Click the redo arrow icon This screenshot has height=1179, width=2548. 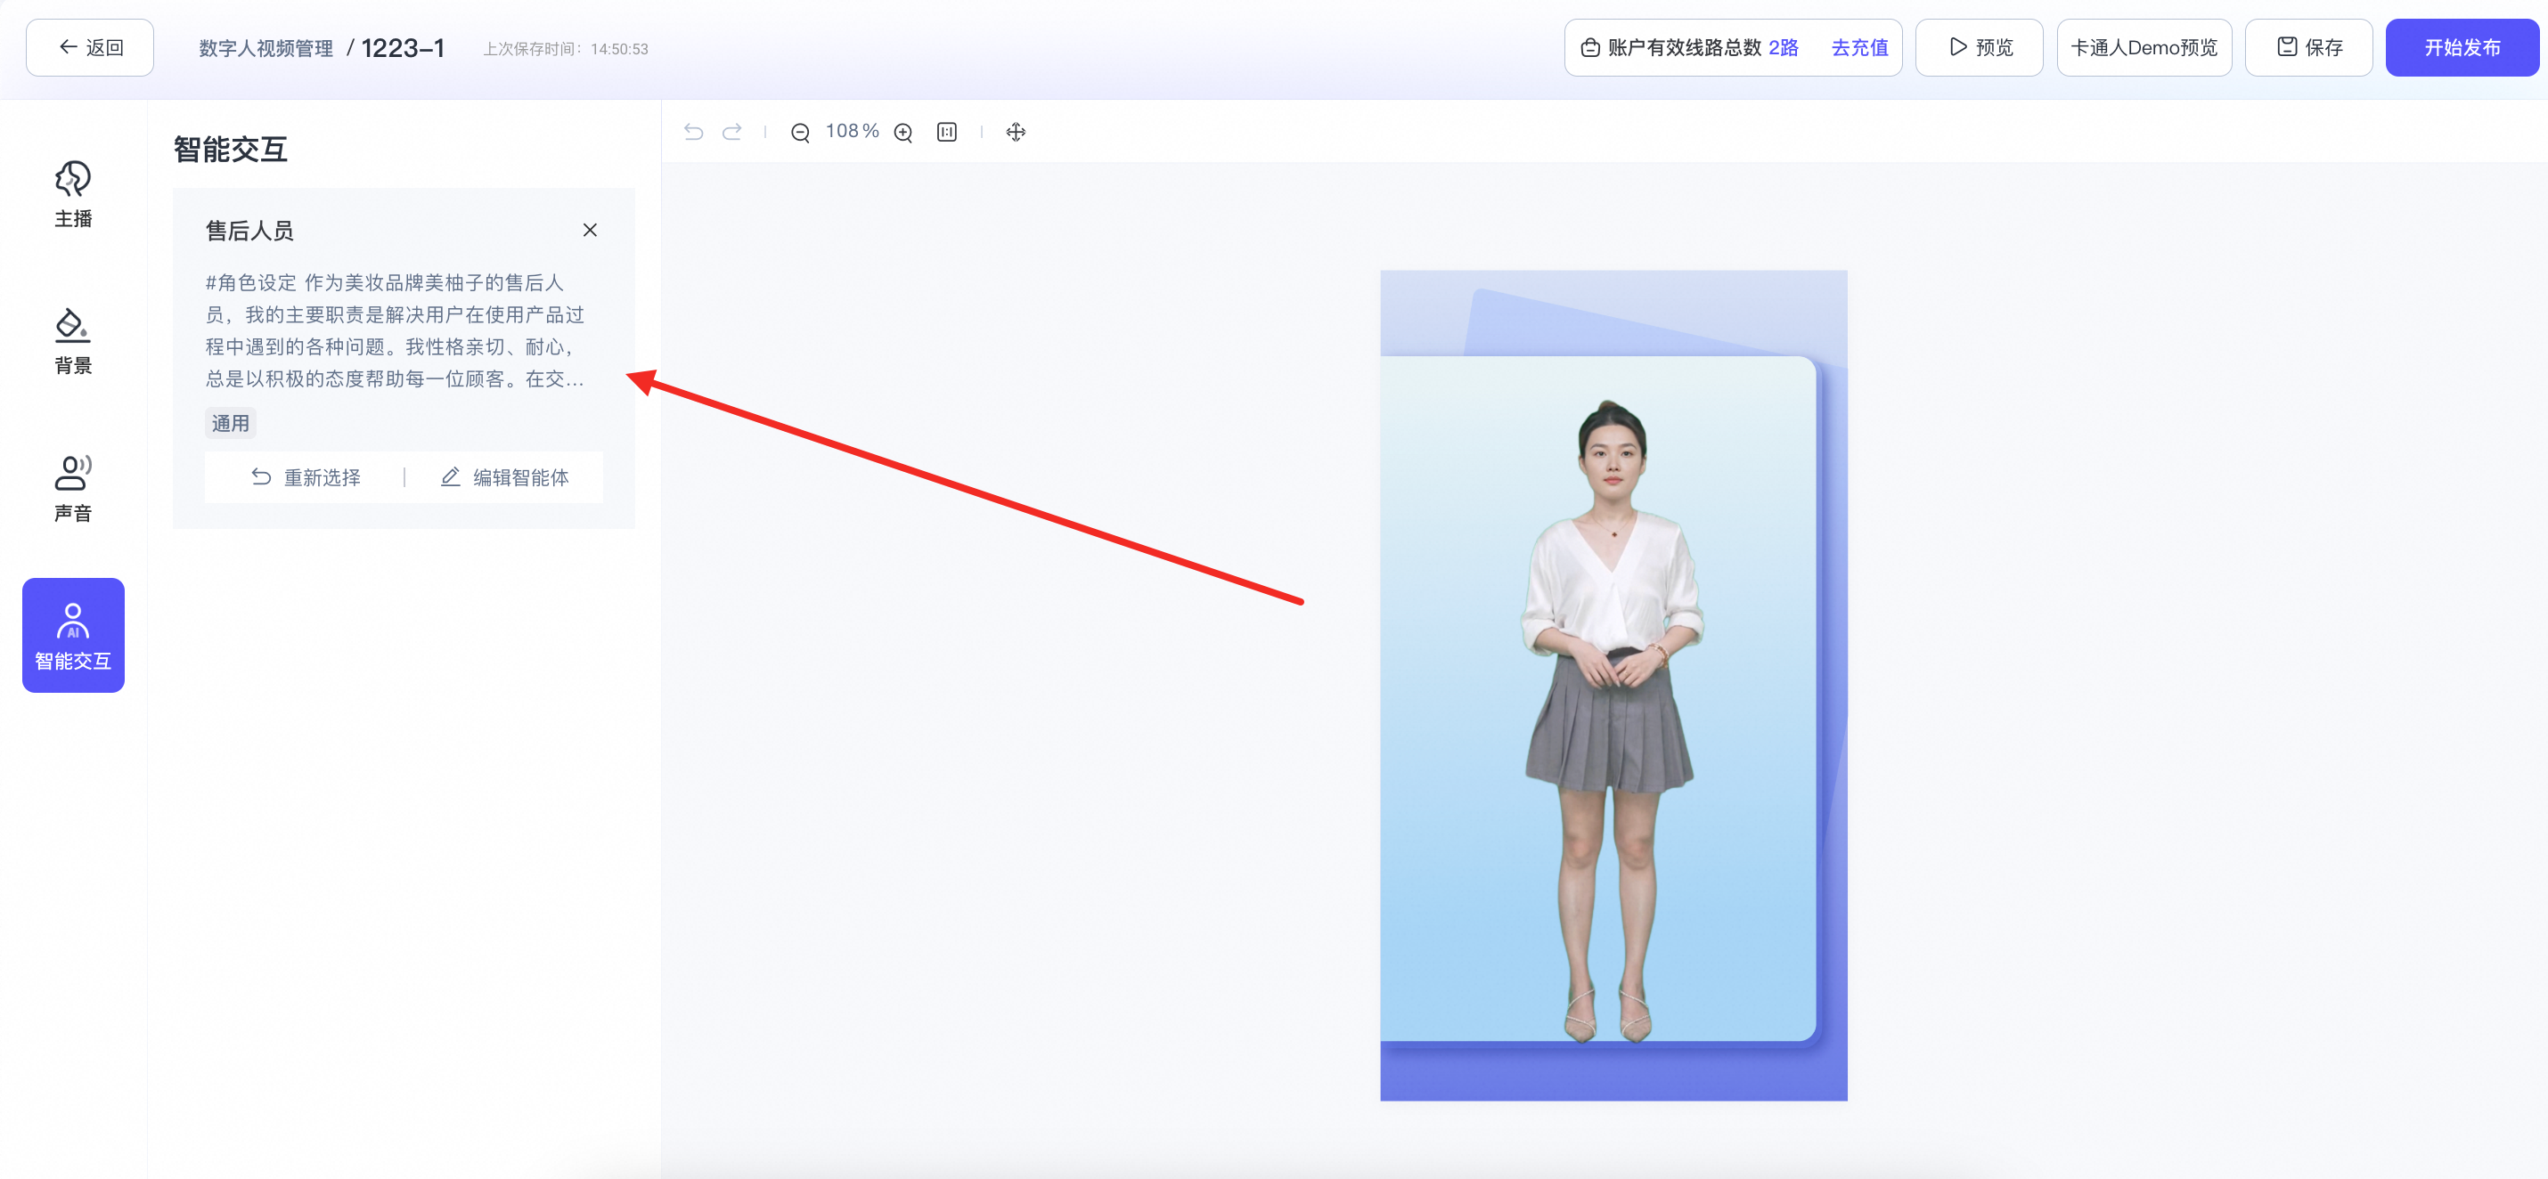[x=732, y=132]
